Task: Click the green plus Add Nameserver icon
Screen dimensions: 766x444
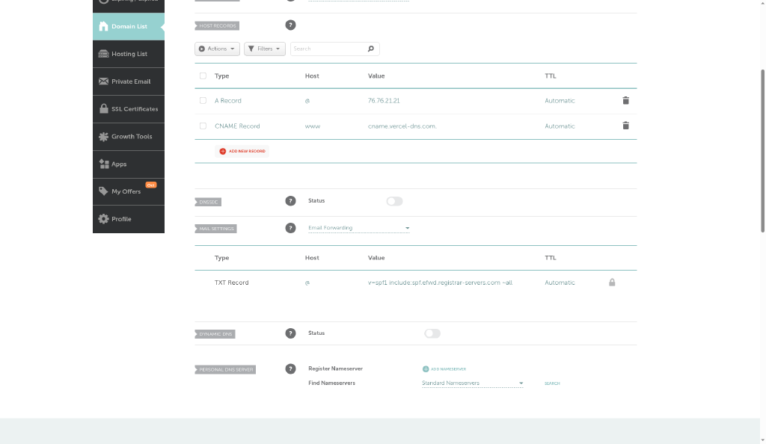Action: [x=426, y=369]
